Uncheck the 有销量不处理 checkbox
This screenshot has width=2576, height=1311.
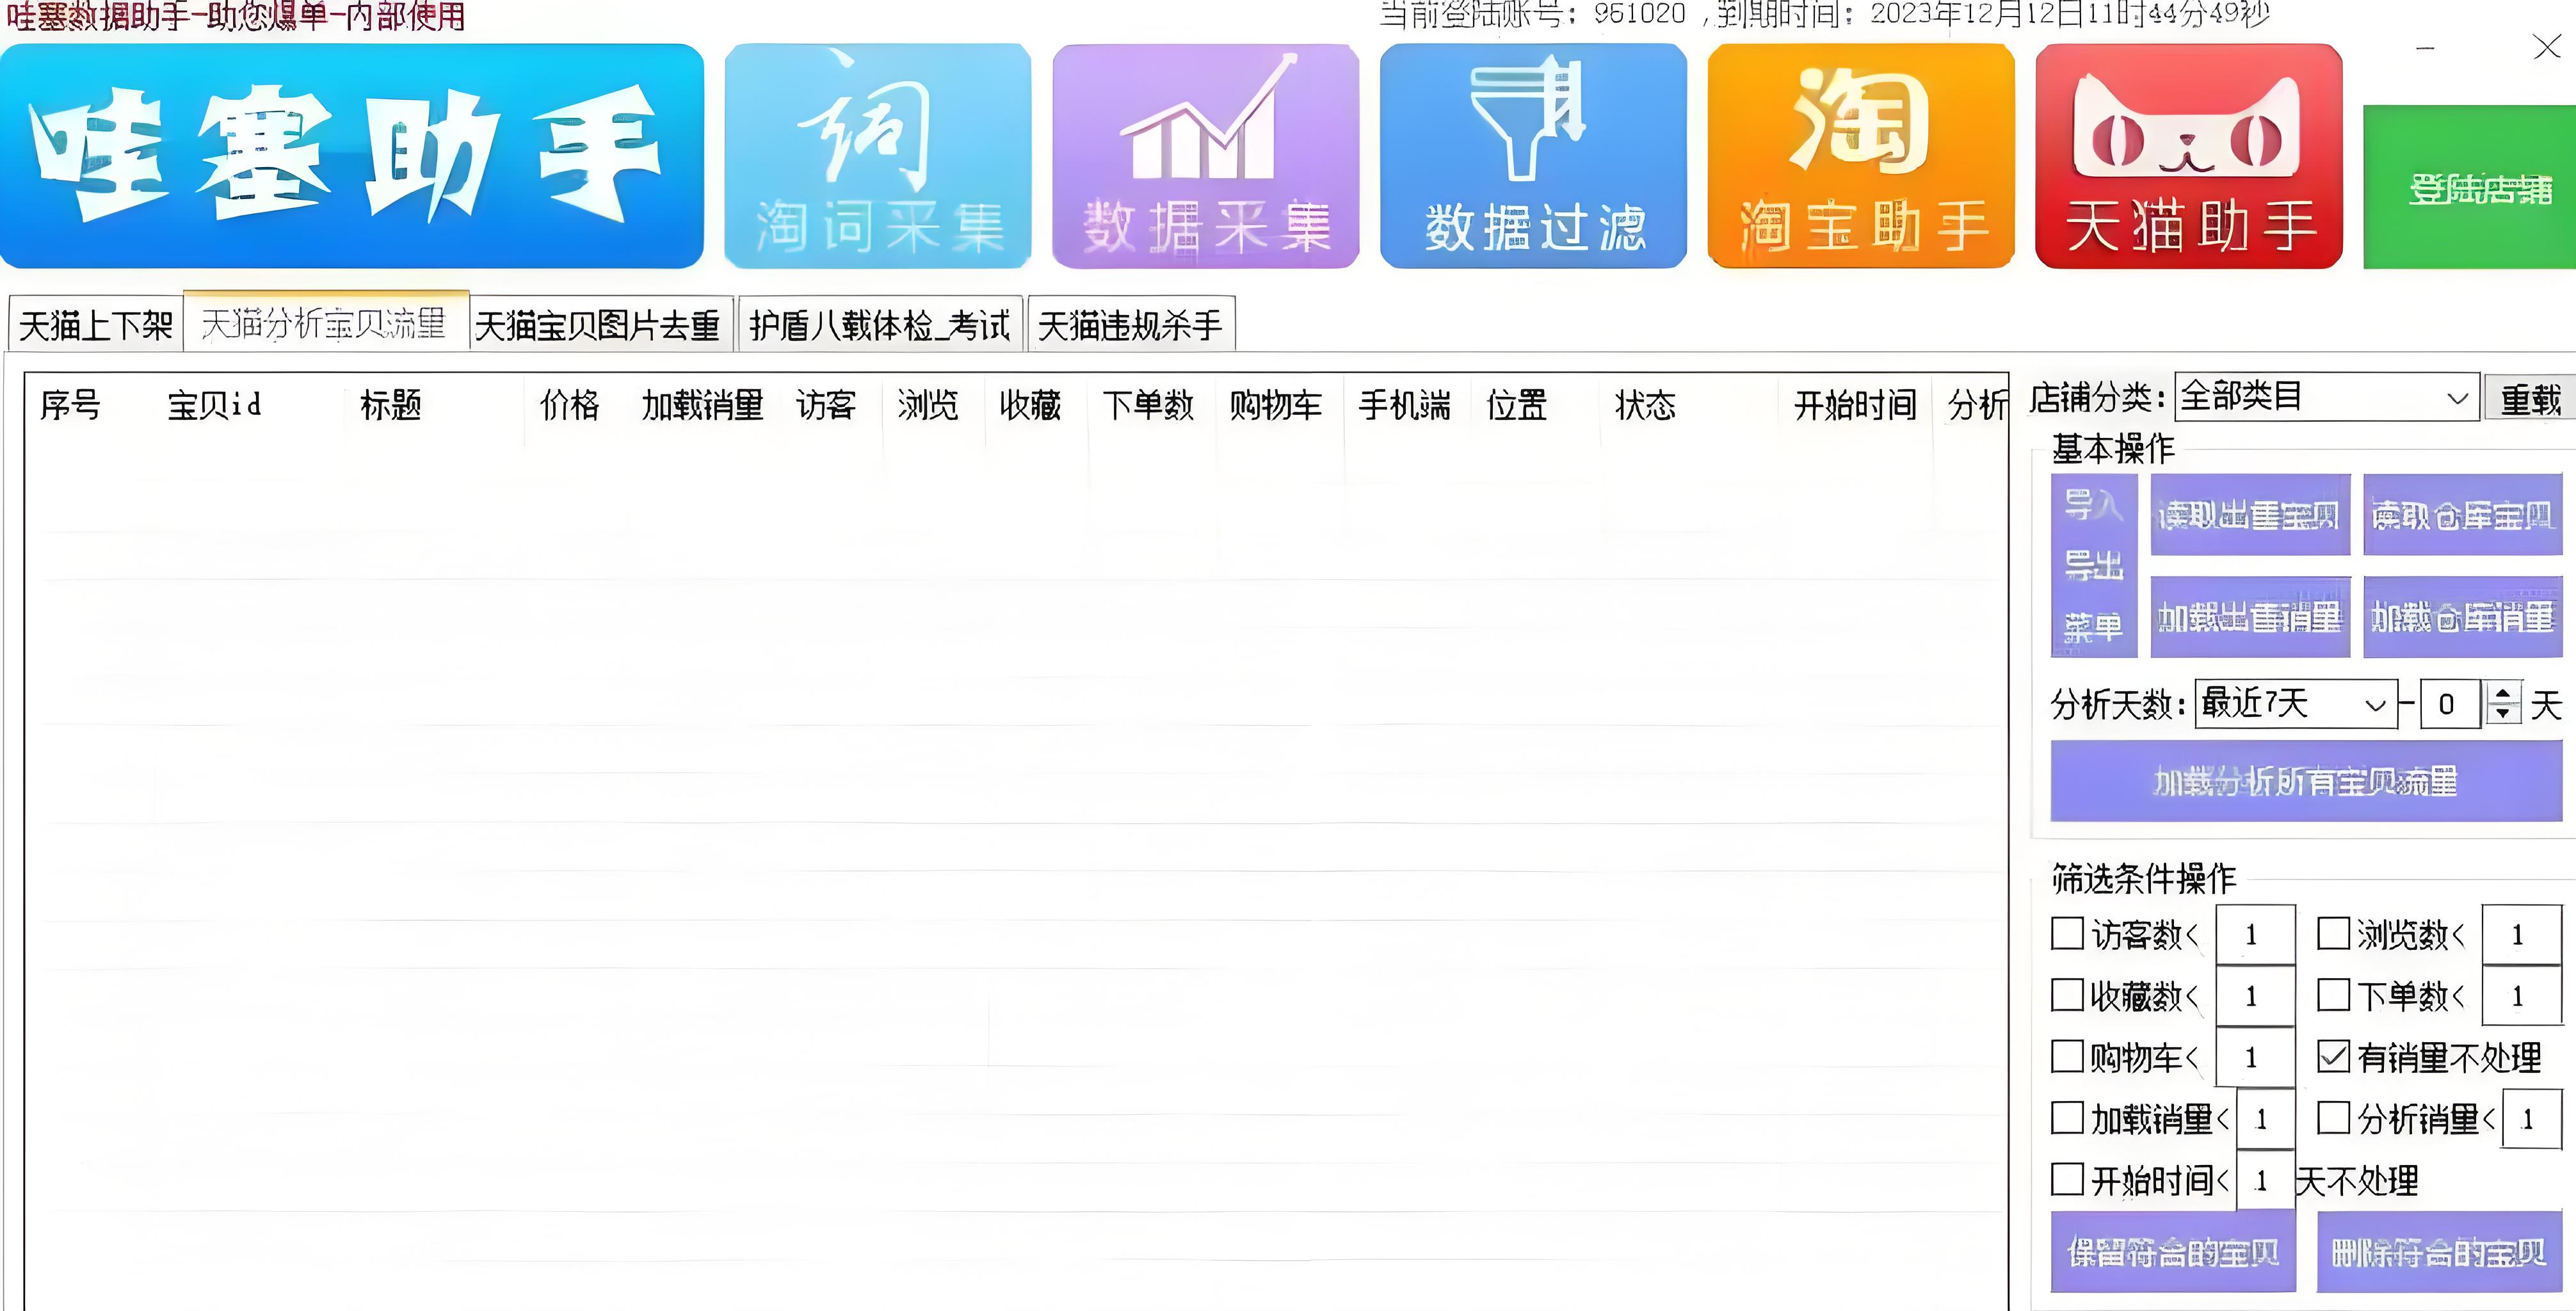[2333, 1056]
